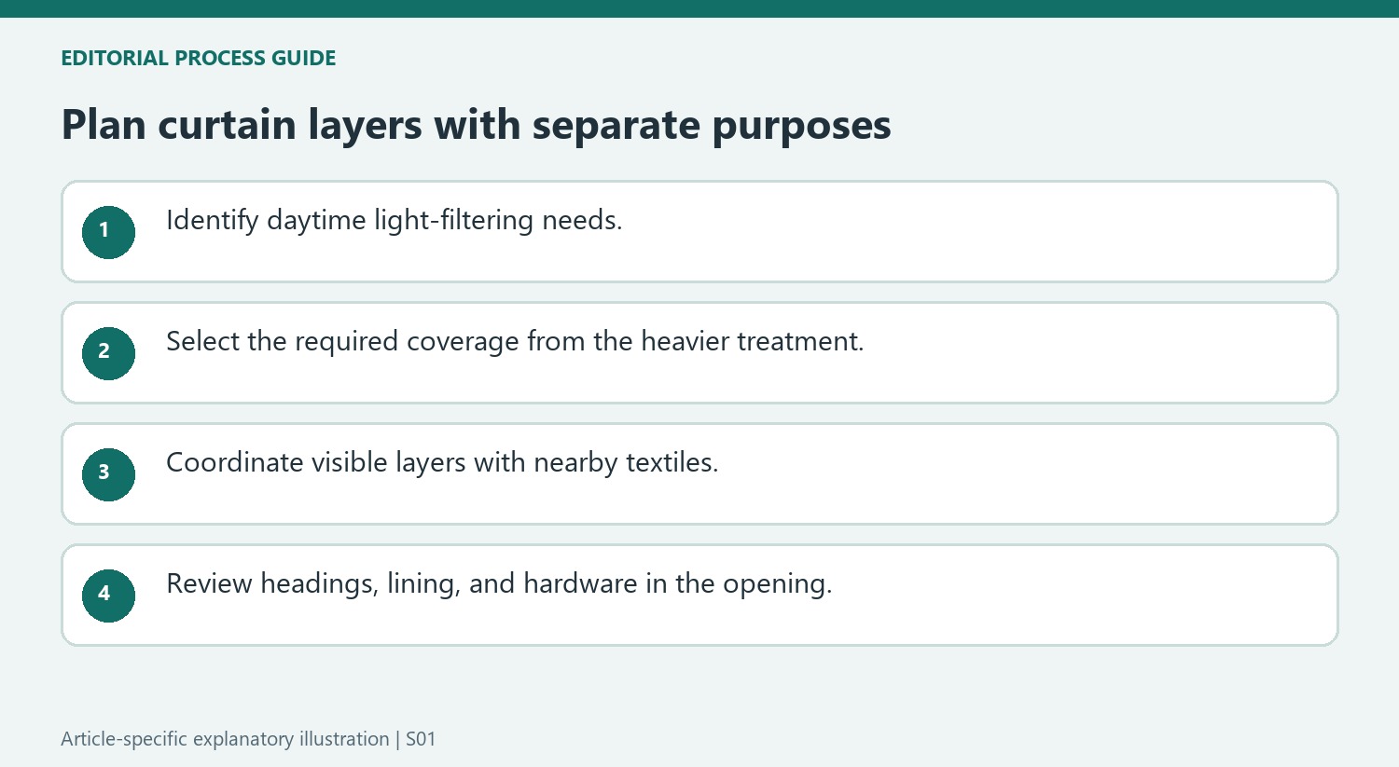Select the number 4 step circle
This screenshot has width=1399, height=767.
click(x=108, y=596)
